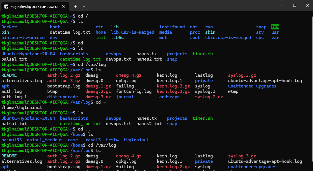313x171 pixels.
Task: Open a new tab with the plus button
Action: 75,7
